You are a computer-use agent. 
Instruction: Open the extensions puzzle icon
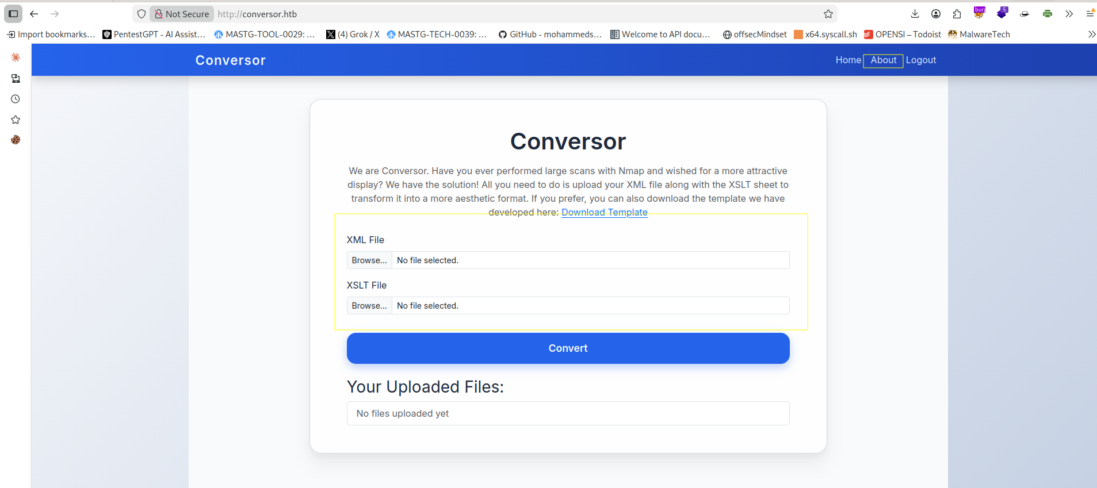[x=957, y=14]
